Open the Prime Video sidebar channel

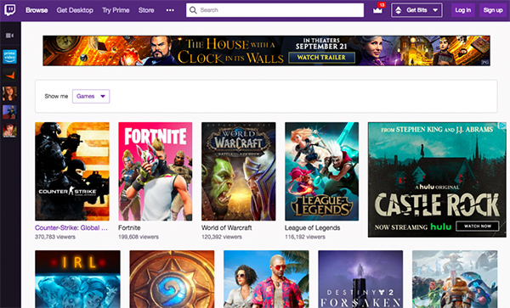9,57
